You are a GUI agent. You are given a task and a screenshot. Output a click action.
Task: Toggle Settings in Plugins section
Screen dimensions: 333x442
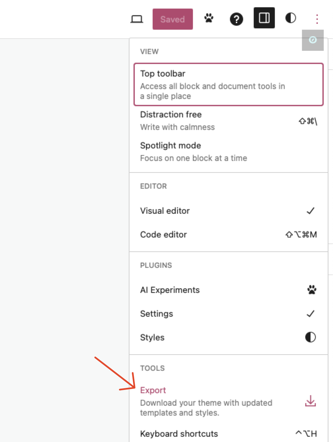pyautogui.click(x=228, y=314)
